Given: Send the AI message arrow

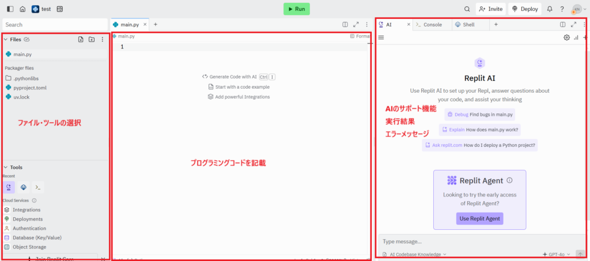Looking at the screenshot, I should pos(580,254).
